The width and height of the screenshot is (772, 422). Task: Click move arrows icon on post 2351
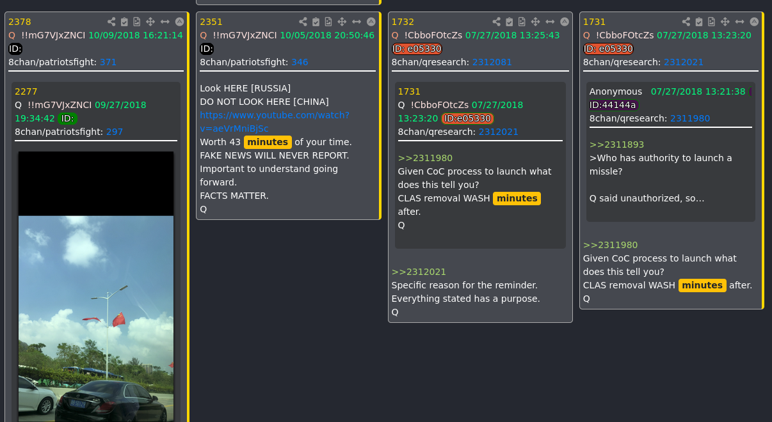coord(342,22)
